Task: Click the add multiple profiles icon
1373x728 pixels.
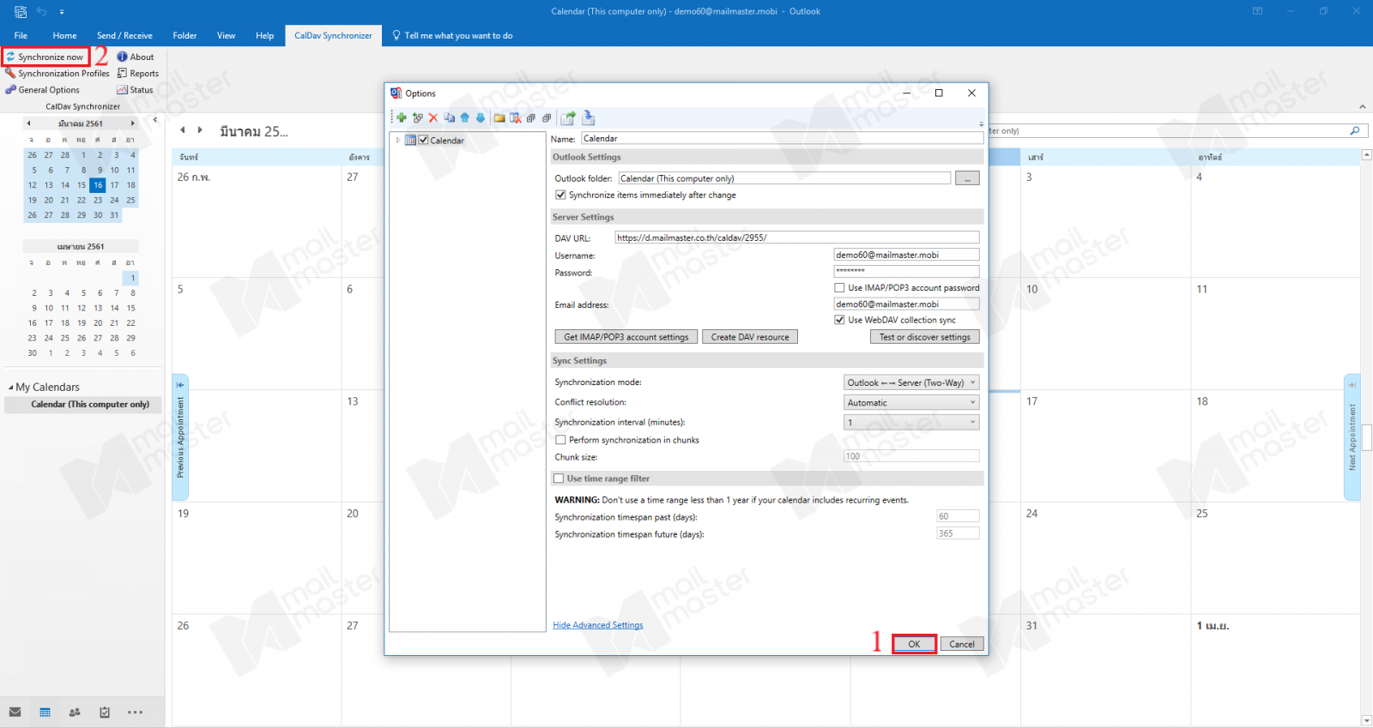Action: point(418,117)
